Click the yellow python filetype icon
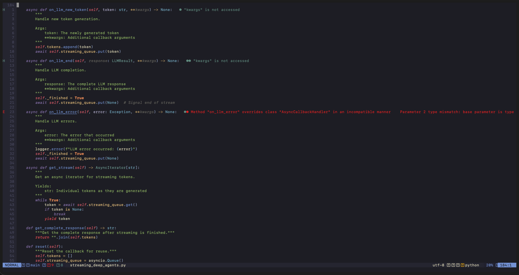 (463, 265)
